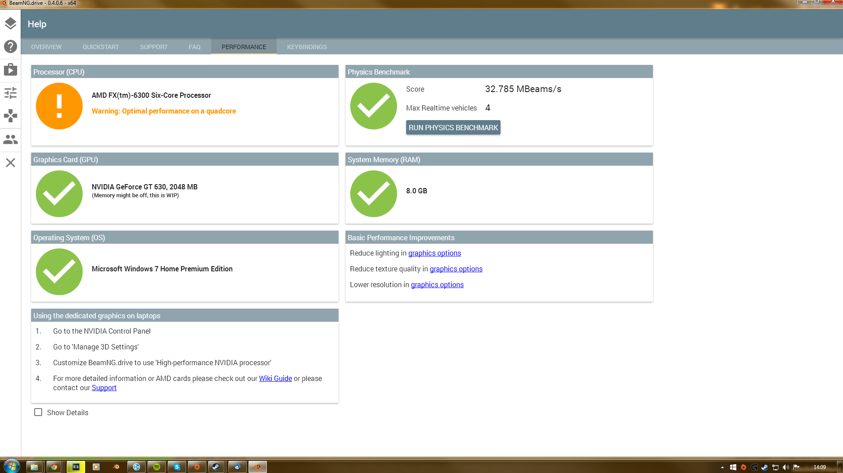
Task: Open the Keybindings tab
Action: [x=307, y=47]
